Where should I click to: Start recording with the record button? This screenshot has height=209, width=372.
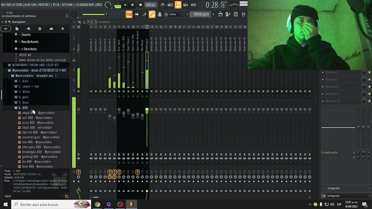(140, 5)
